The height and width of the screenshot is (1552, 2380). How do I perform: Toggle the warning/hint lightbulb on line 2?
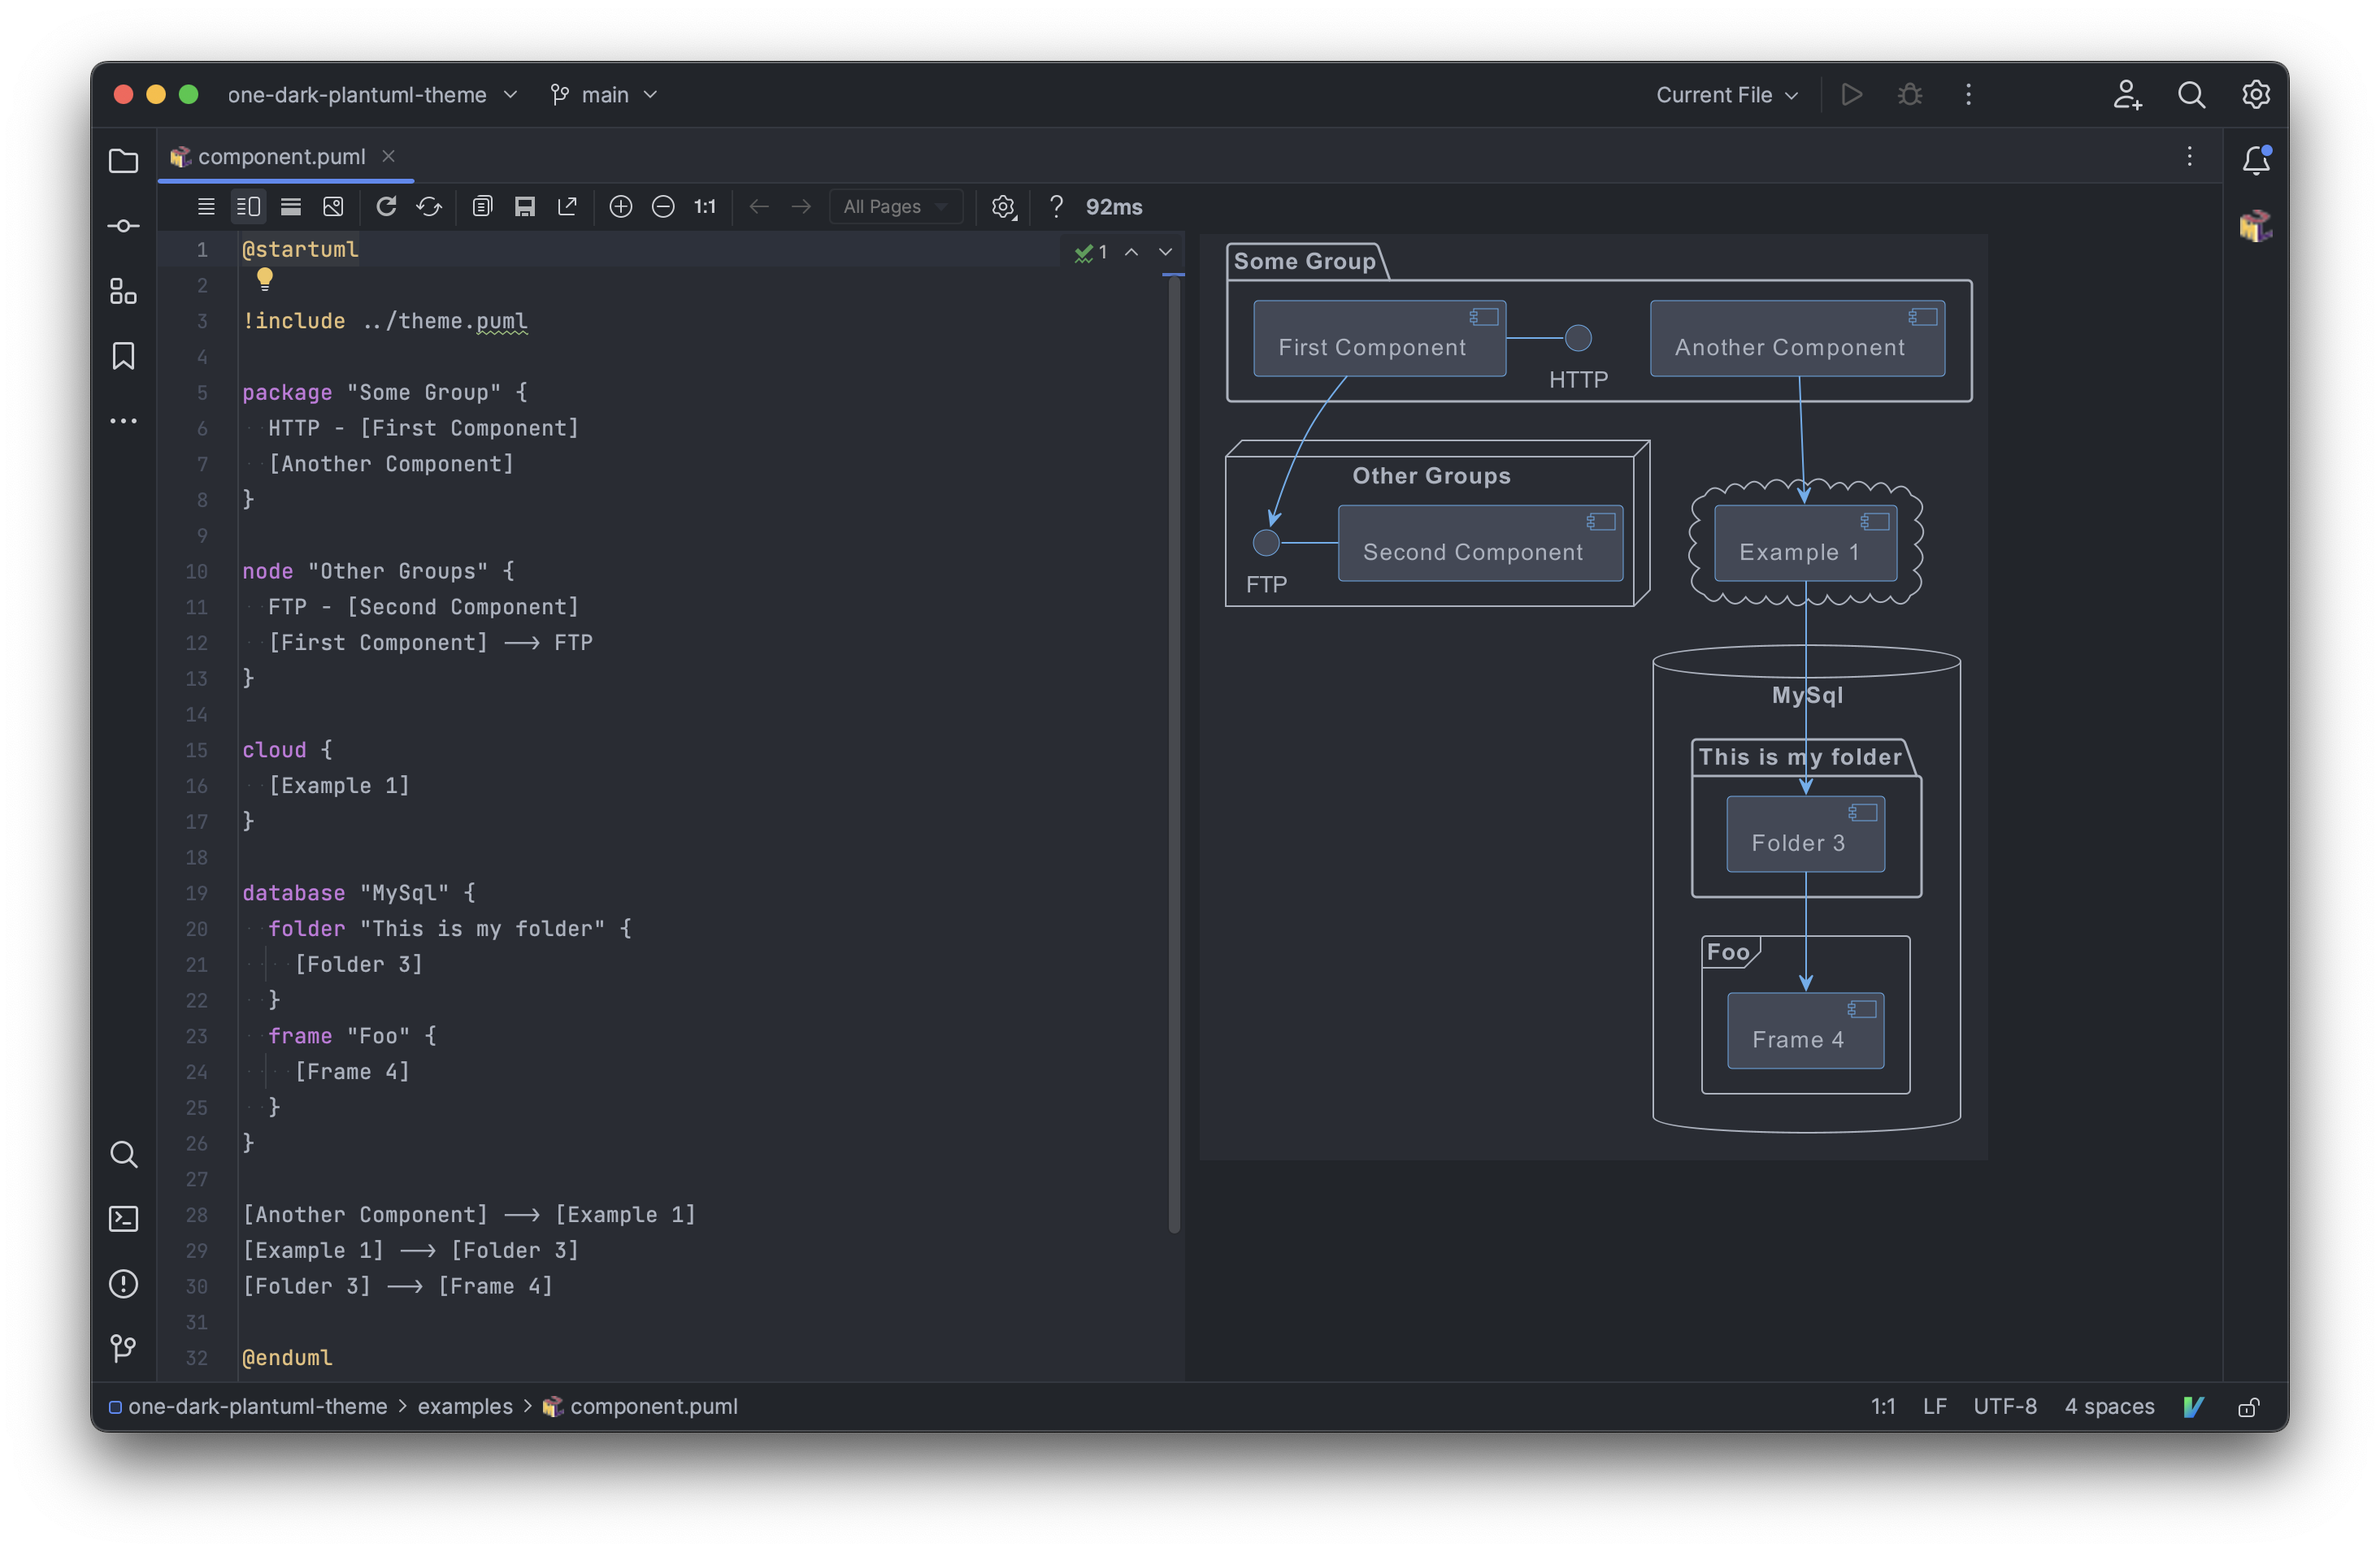[262, 283]
